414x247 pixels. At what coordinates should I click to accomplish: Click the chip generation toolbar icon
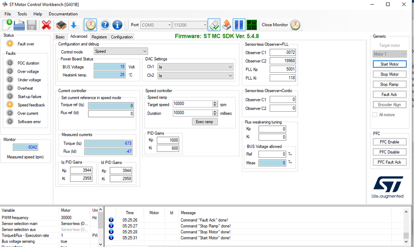(61, 25)
